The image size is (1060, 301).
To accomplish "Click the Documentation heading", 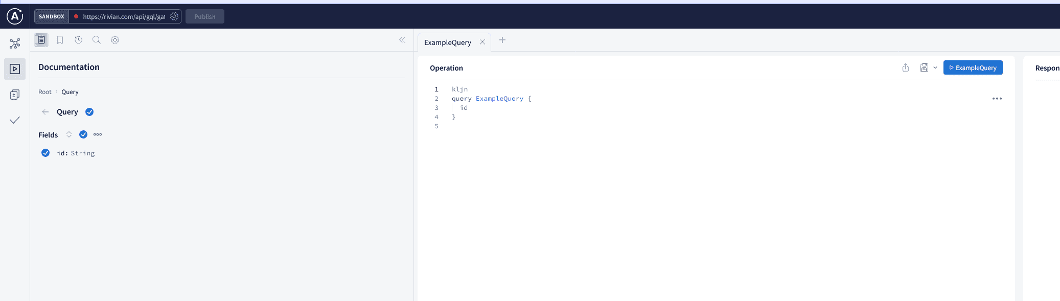I will pyautogui.click(x=69, y=67).
